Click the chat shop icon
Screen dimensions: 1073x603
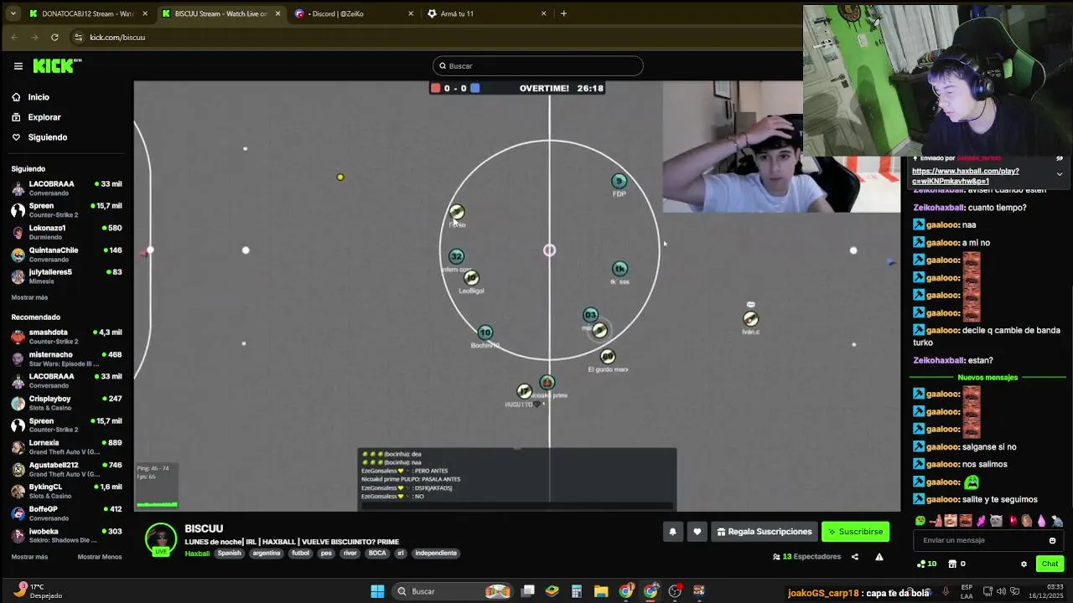point(952,564)
